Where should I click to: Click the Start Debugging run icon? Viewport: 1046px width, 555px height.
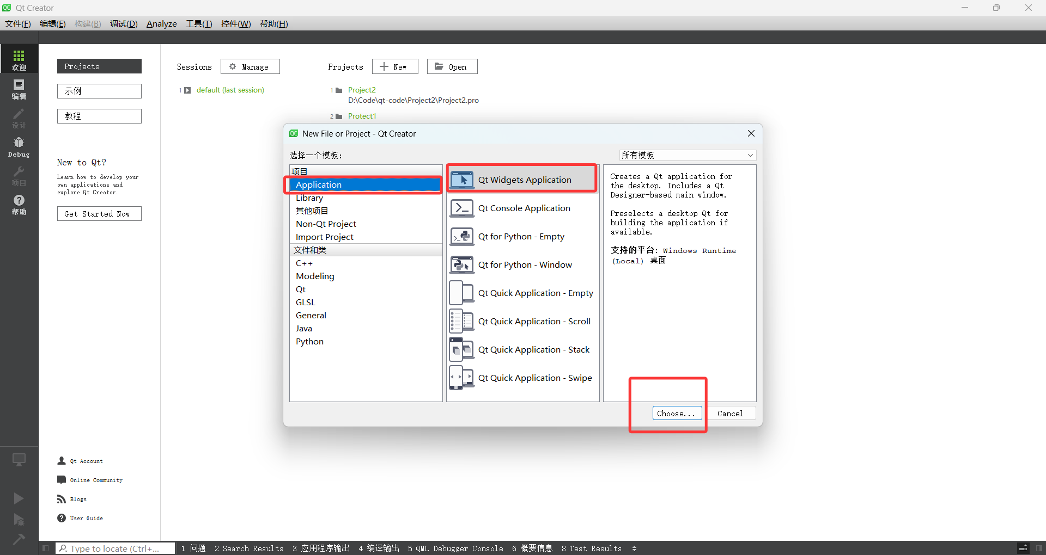point(19,520)
